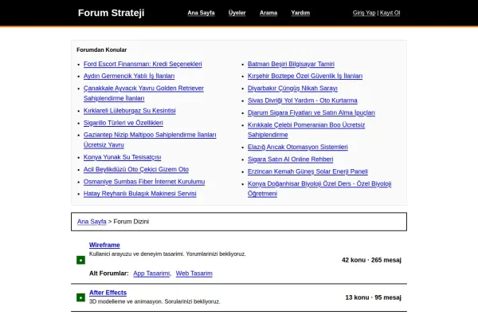478x315 pixels.
Task: Open the Web Tasarim subforum
Action: pos(194,274)
